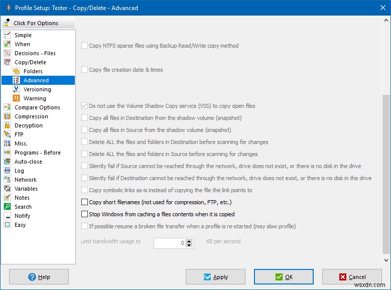Click the bandwidth usage input field
The image size is (391, 290).
coord(170,243)
